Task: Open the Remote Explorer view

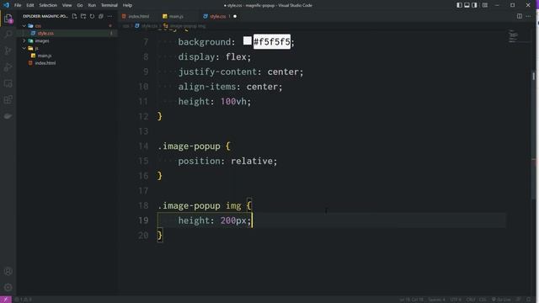Action: [x=8, y=83]
